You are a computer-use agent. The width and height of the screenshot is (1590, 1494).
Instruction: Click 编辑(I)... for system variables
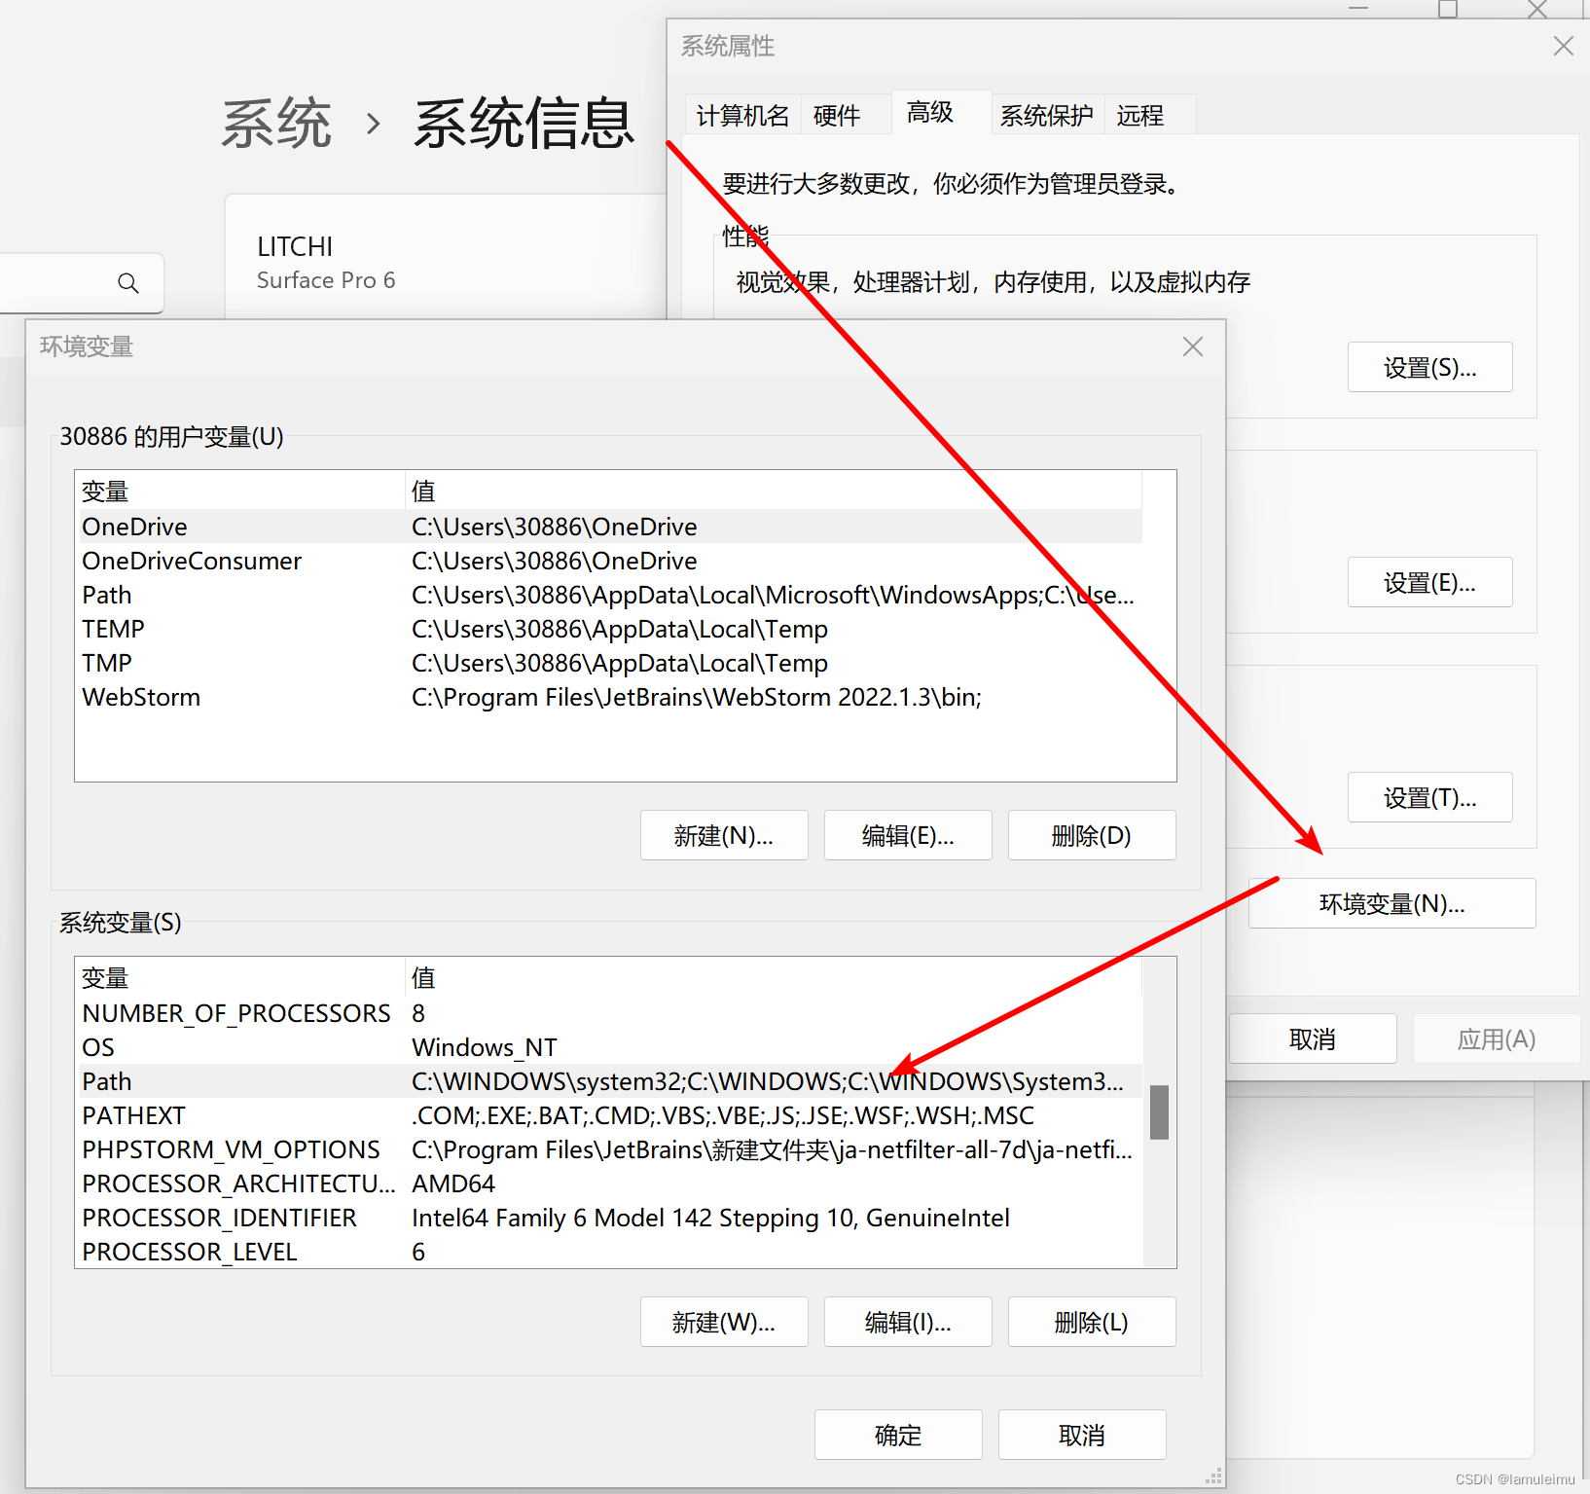coord(908,1322)
